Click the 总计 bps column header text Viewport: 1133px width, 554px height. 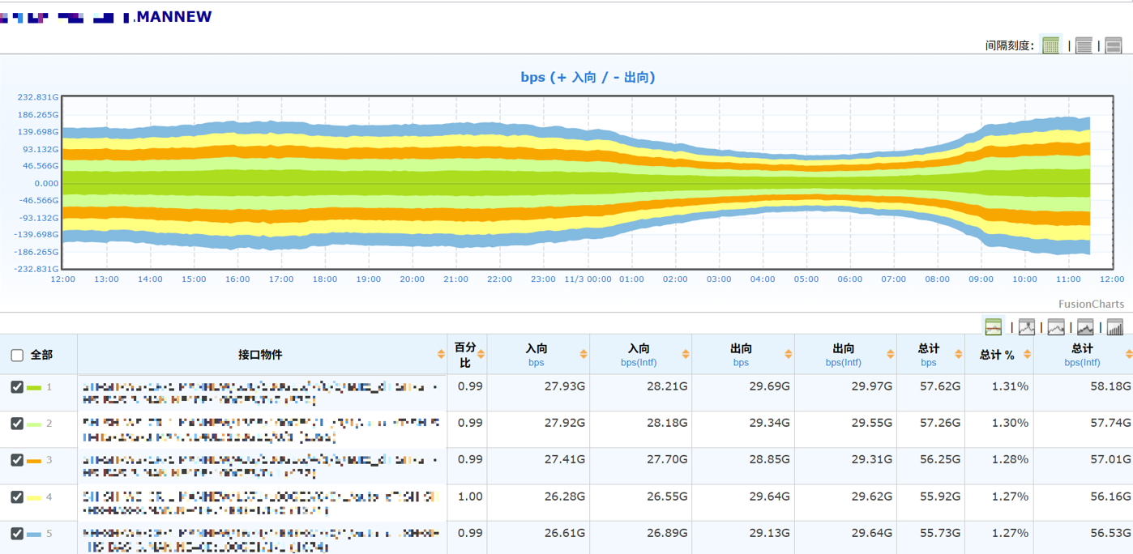pos(929,349)
